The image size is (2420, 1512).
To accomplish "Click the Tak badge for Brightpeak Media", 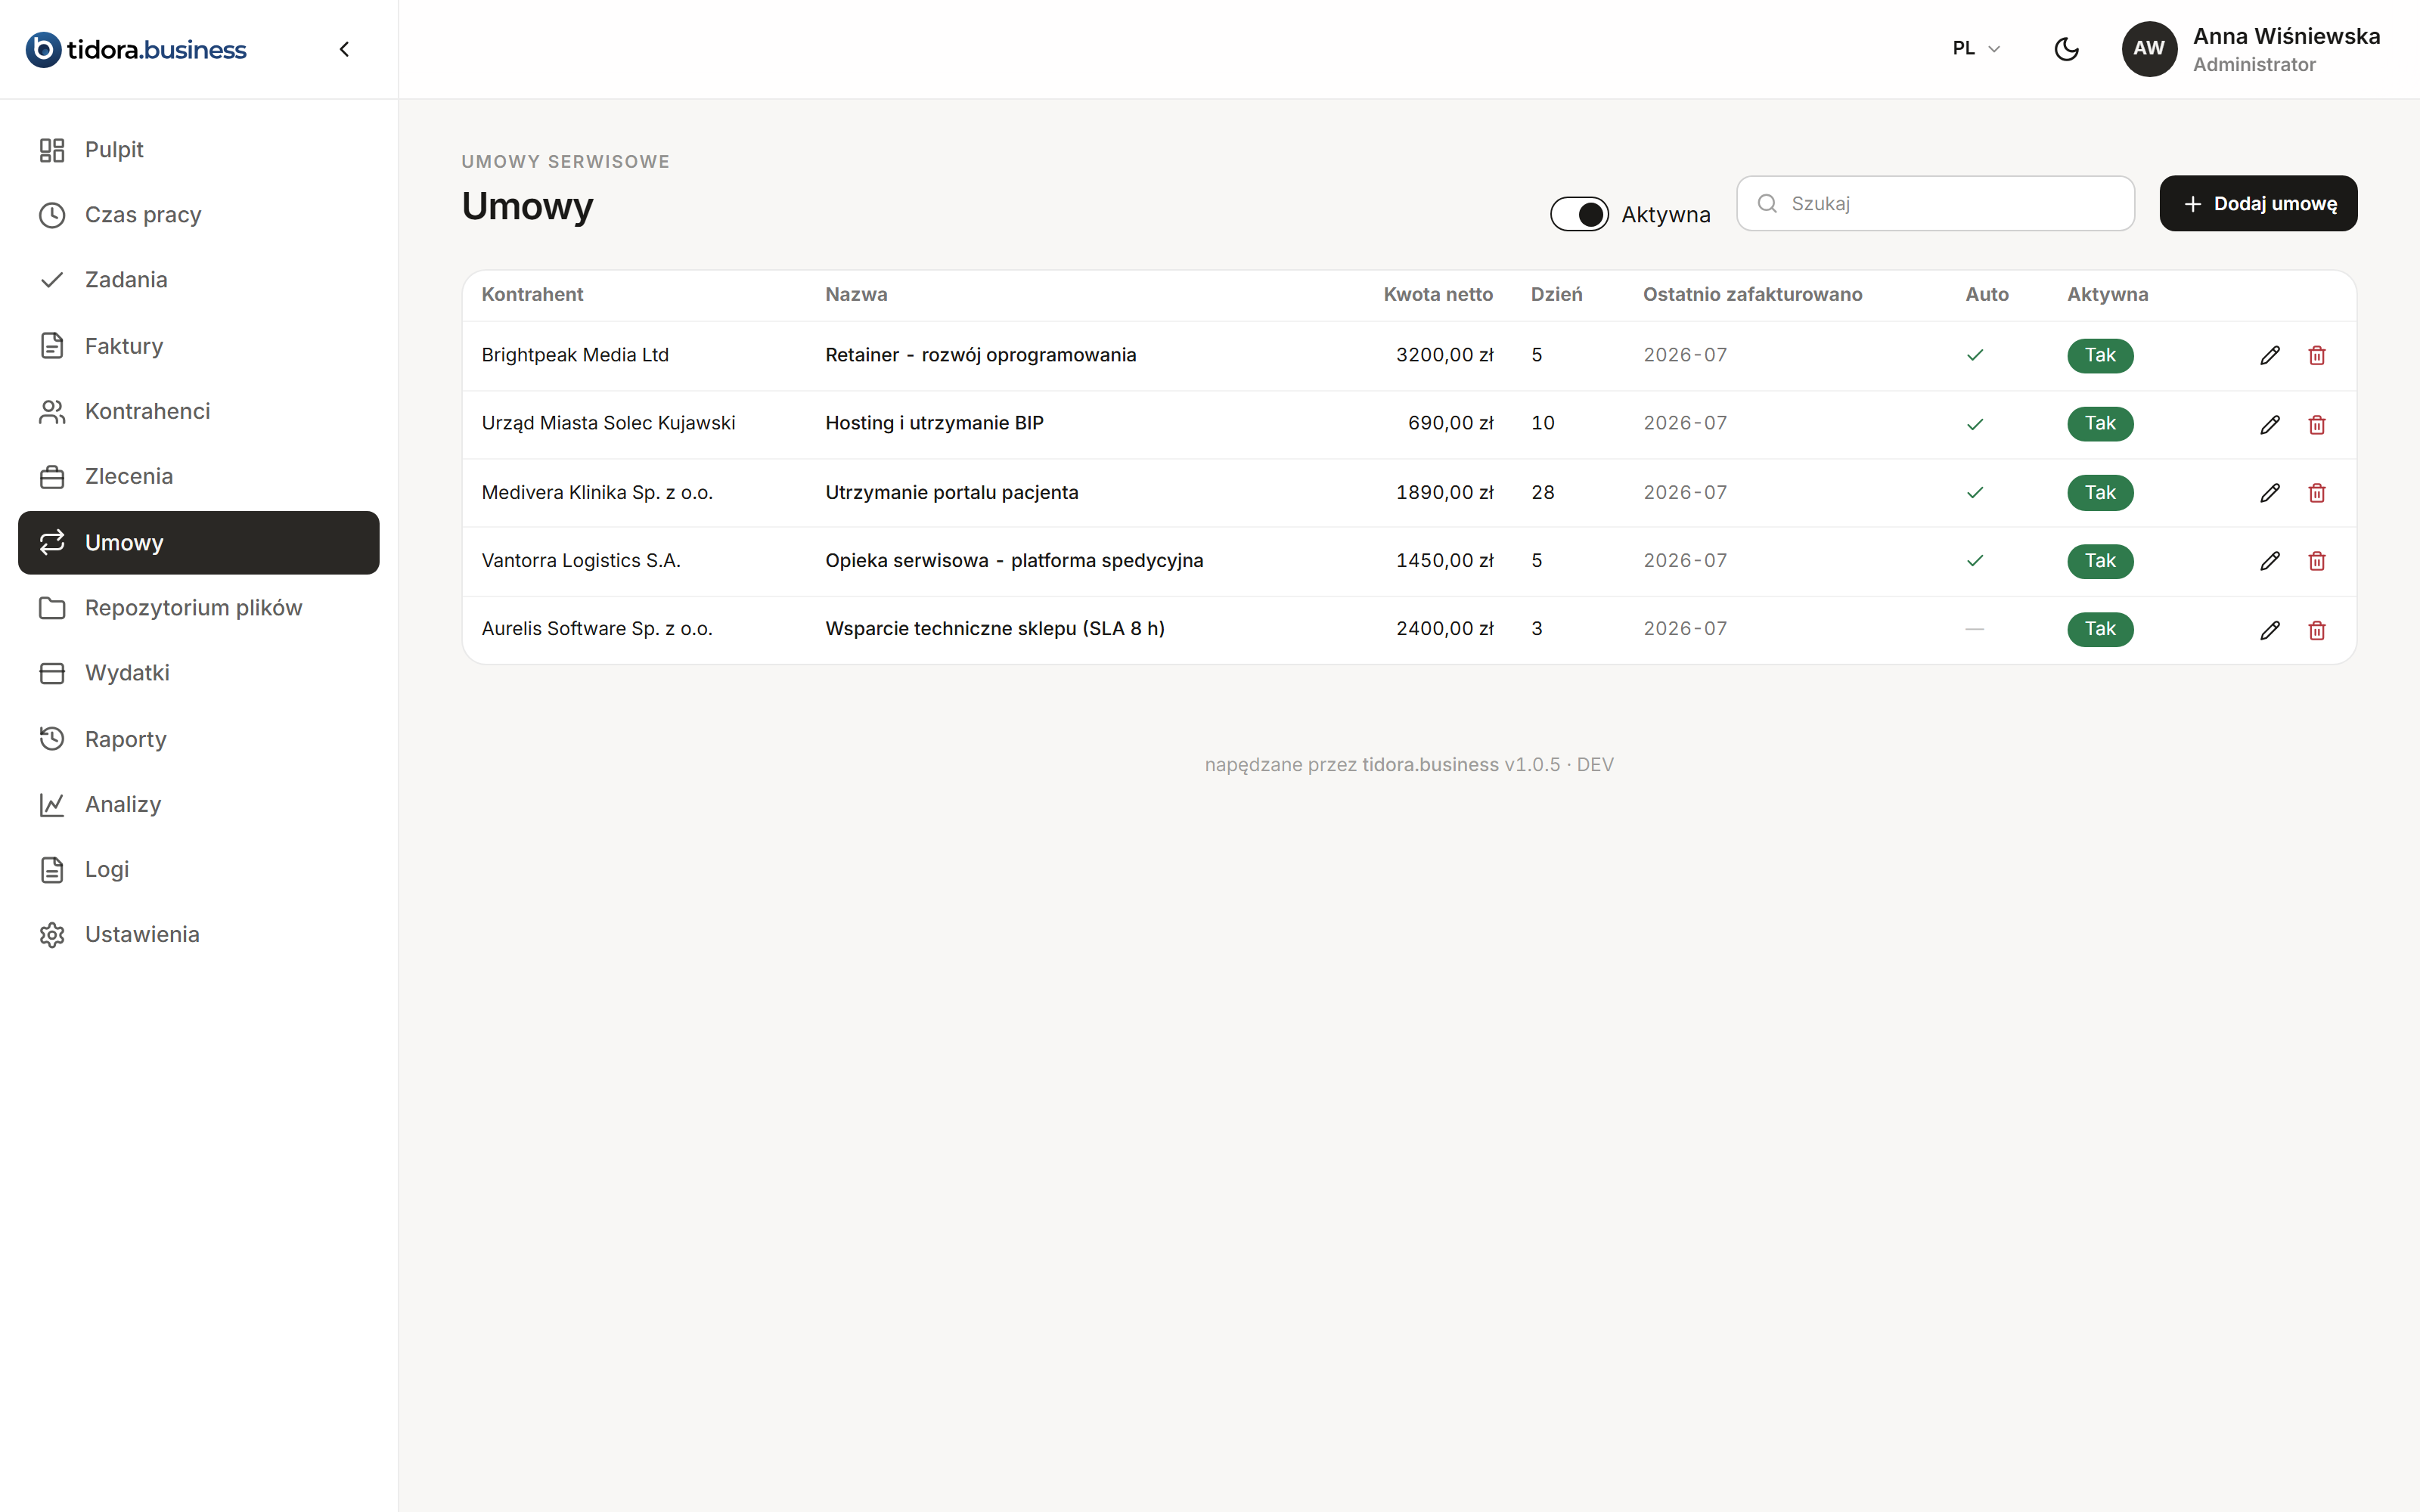I will [x=2100, y=355].
